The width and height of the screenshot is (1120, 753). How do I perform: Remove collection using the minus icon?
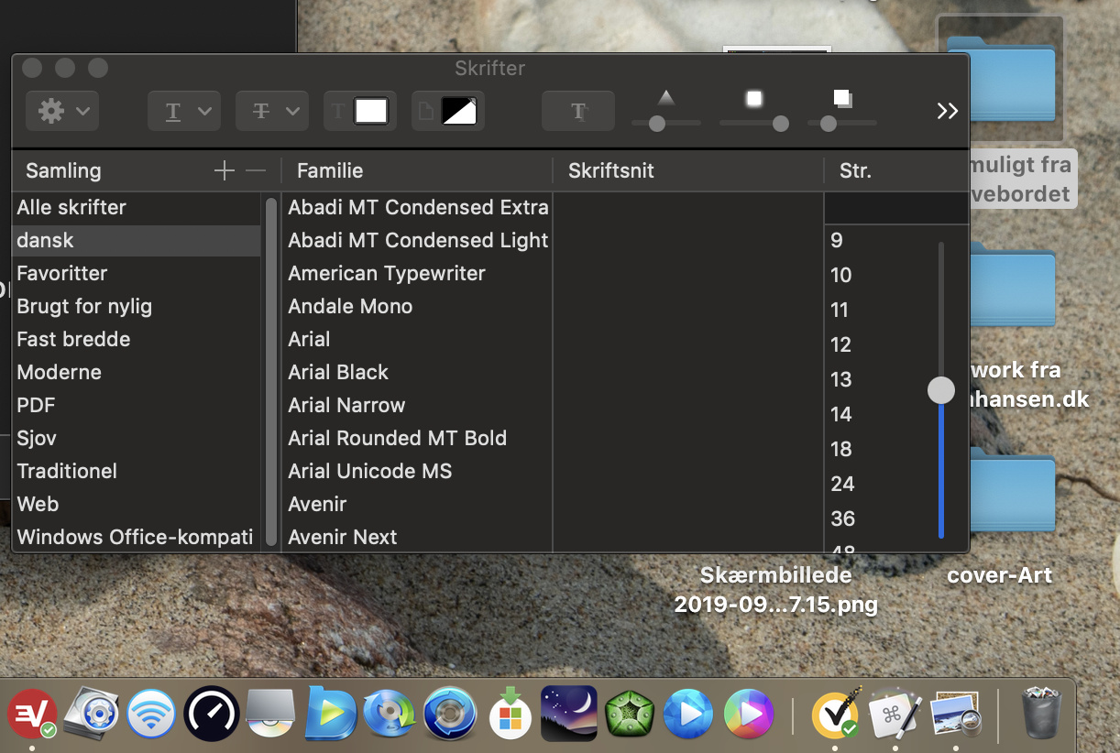coord(256,170)
